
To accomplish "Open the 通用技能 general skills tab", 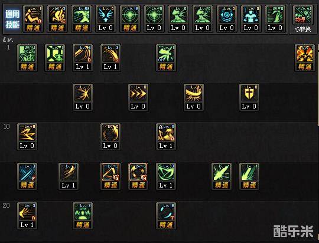I will pos(12,19).
